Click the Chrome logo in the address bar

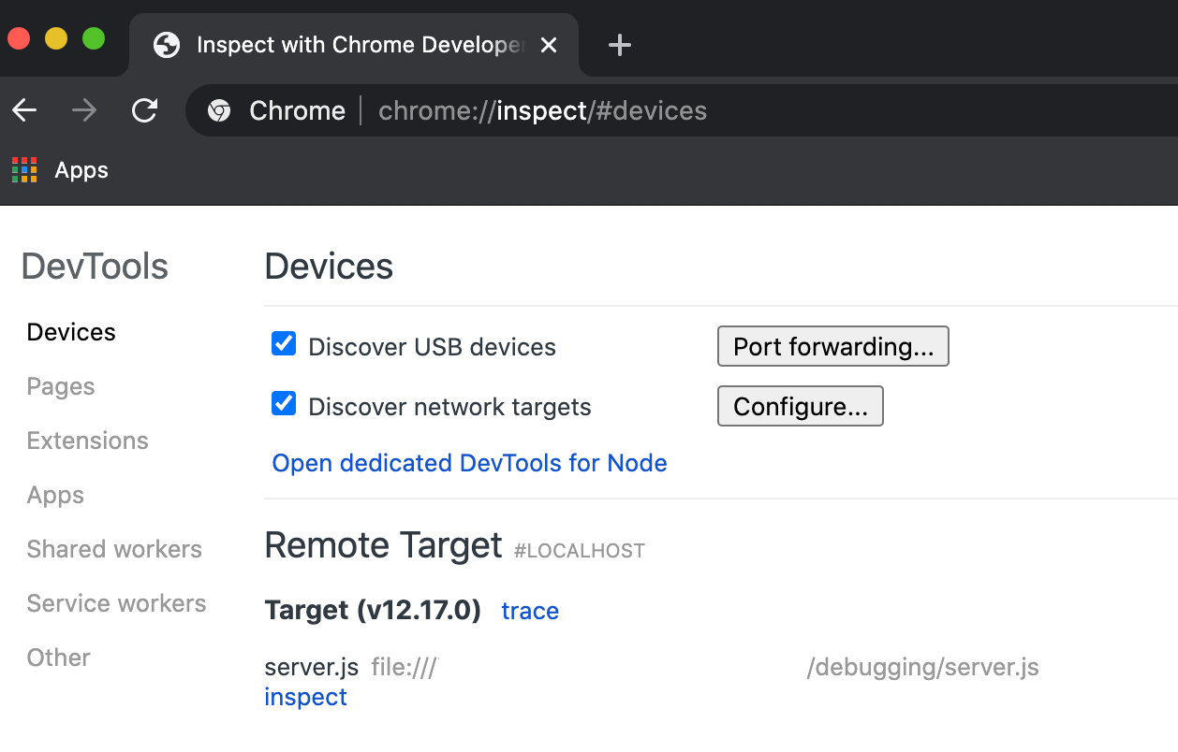(x=219, y=111)
